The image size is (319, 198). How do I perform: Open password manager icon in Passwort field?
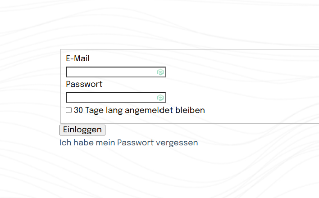(x=160, y=98)
